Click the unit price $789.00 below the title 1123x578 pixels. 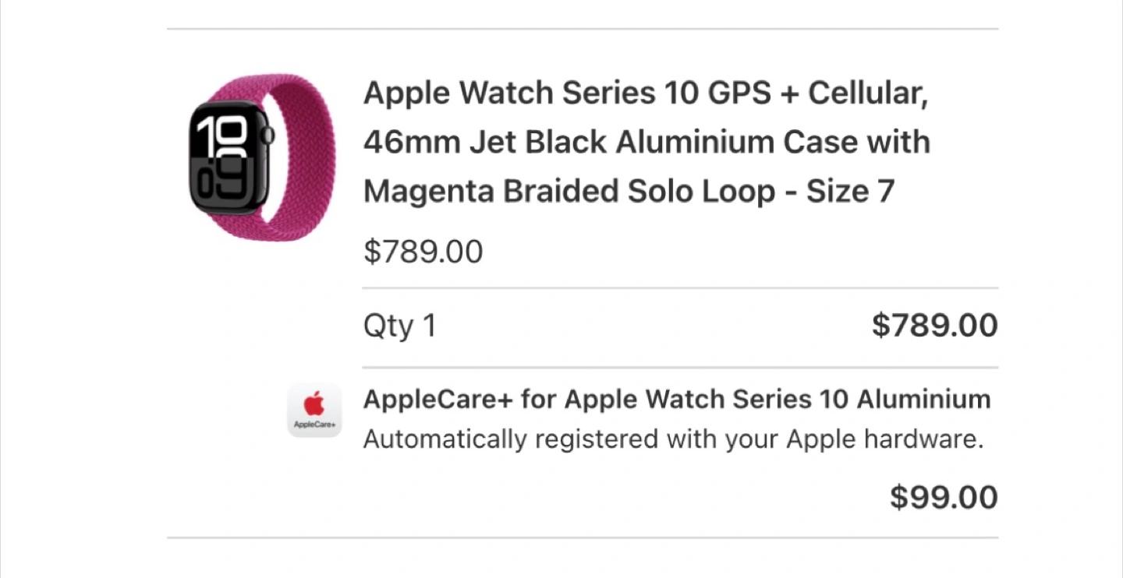[423, 252]
